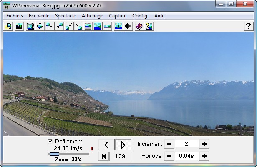The image size is (257, 167).
Task: Click the Horloge value 0.04s field
Action: [186, 156]
